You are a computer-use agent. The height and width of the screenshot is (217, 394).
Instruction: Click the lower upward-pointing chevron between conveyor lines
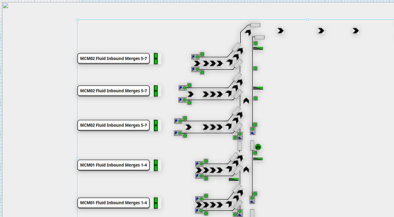(x=246, y=170)
